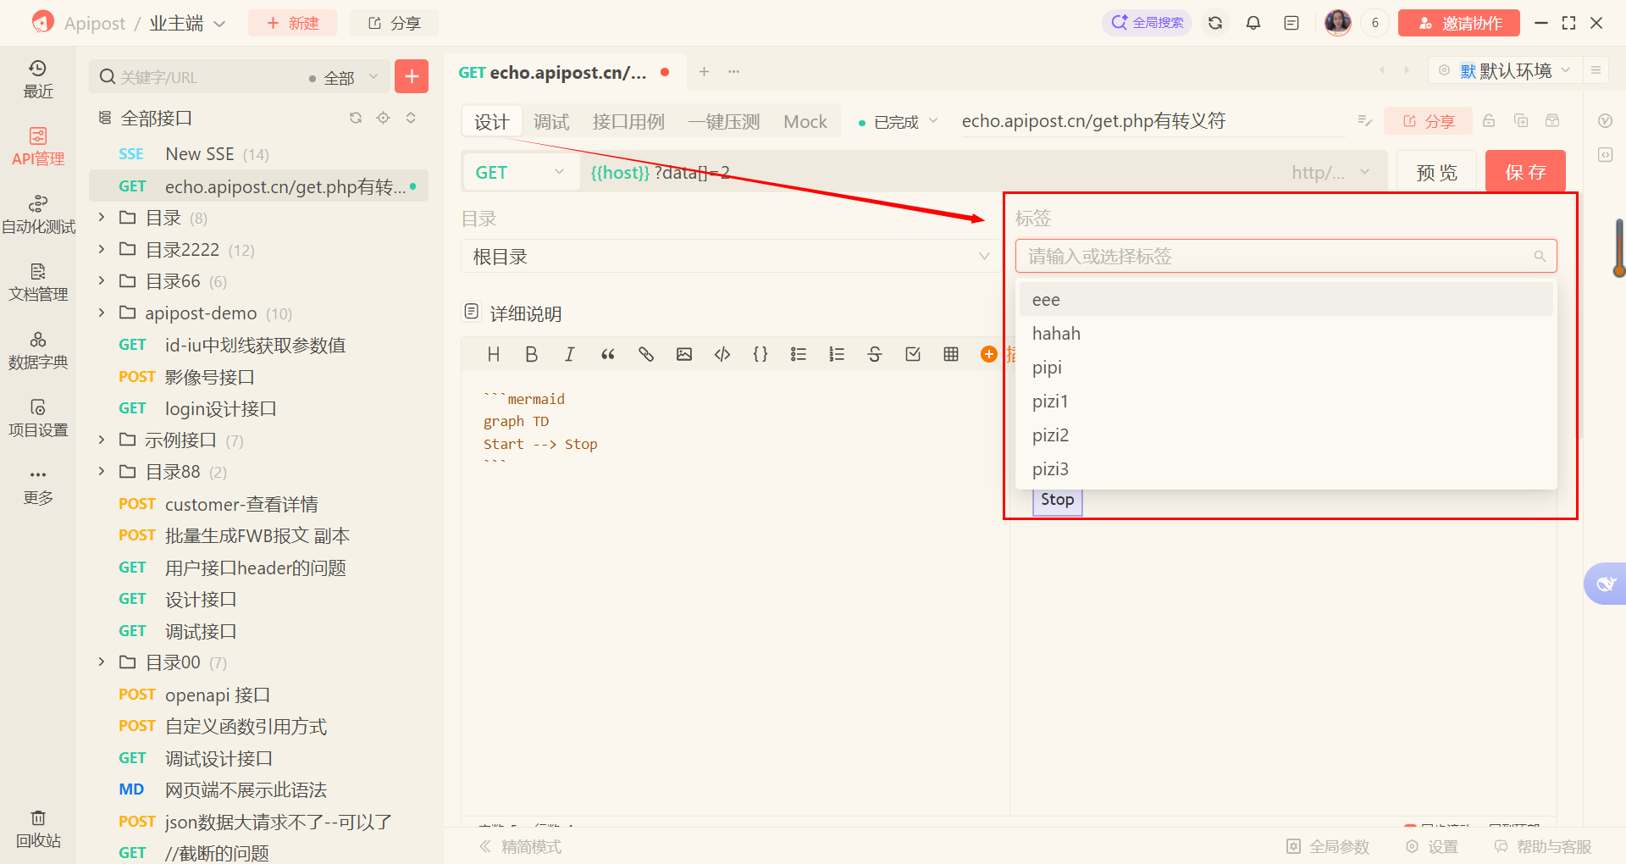Image resolution: width=1626 pixels, height=864 pixels.
Task: Open the 文档管理 sidebar section
Action: [38, 283]
